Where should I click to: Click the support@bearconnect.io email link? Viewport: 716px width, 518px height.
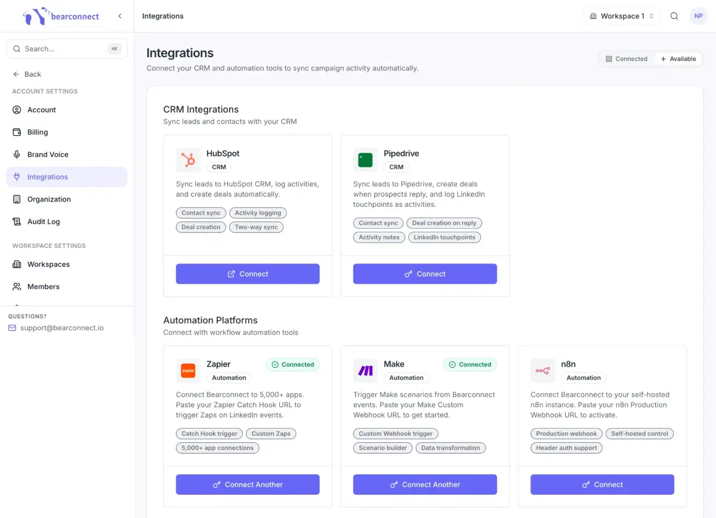coord(62,328)
